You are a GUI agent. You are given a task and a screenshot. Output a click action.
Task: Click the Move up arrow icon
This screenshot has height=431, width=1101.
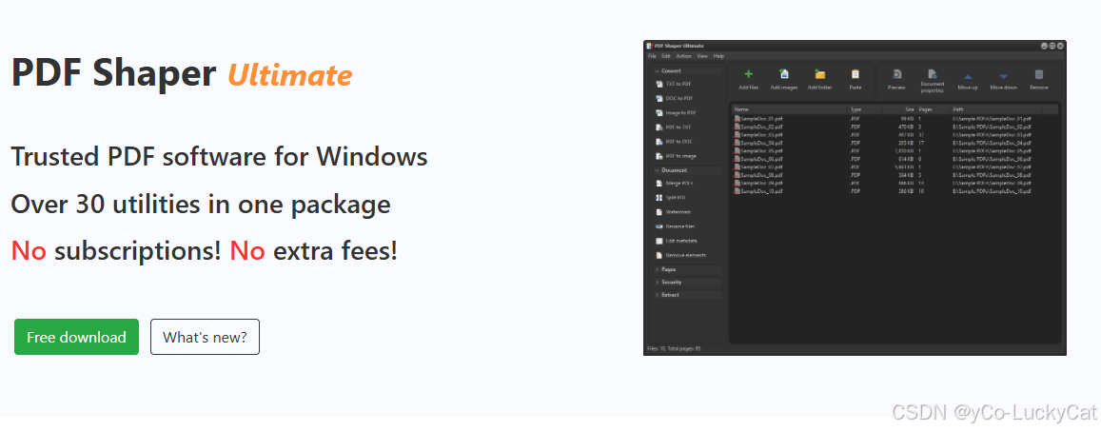968,76
